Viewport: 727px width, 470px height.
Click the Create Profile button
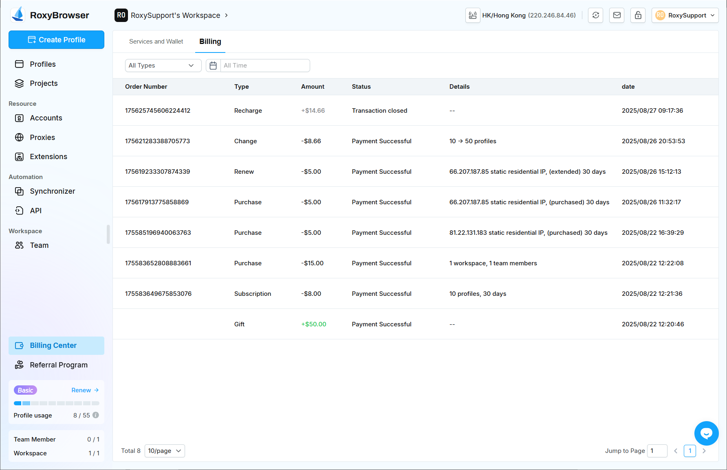tap(56, 40)
